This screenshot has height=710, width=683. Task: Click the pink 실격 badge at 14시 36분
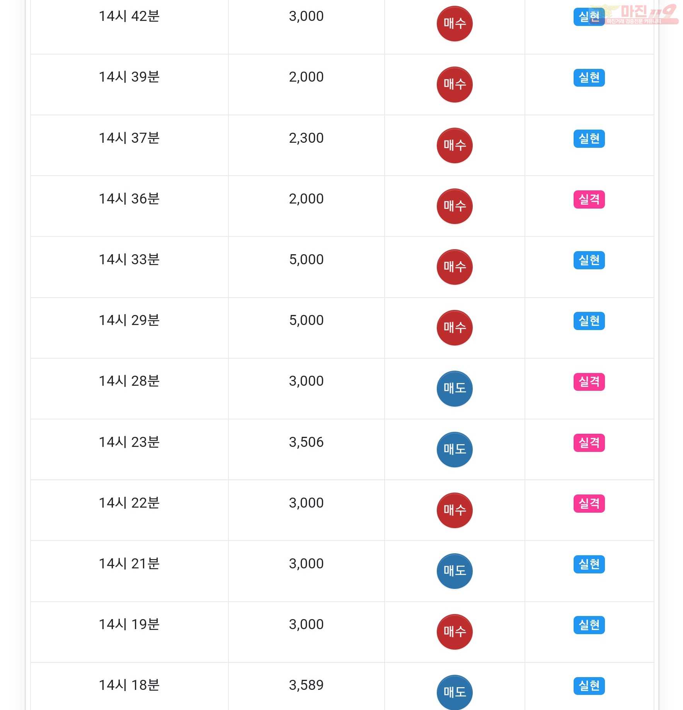point(589,200)
